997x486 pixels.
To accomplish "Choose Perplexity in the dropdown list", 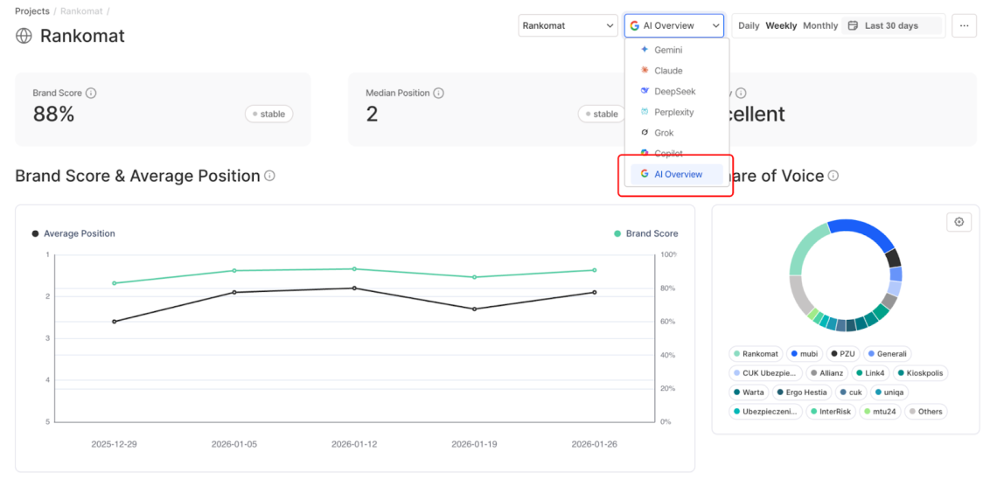I will (x=673, y=112).
